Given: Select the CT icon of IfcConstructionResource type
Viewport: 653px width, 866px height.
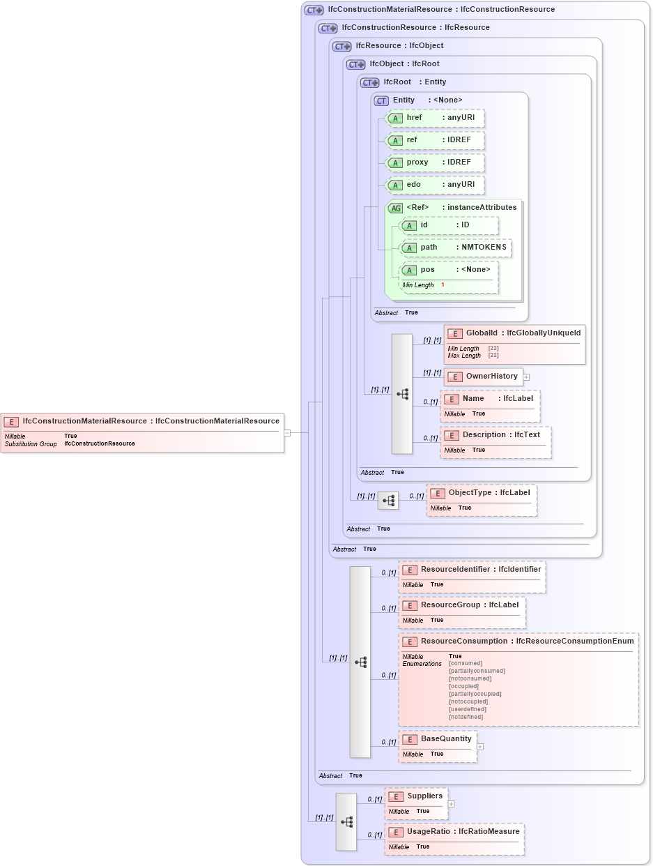Looking at the screenshot, I should click(327, 28).
